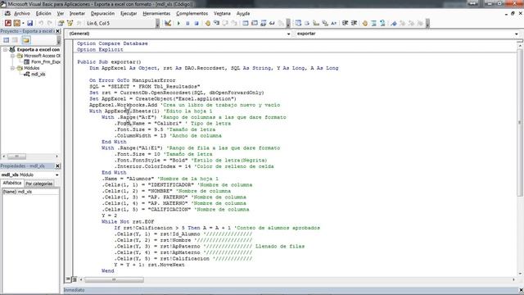This screenshot has width=524, height=295.
Task: Switch to the Por categorías tab
Action: [x=39, y=184]
